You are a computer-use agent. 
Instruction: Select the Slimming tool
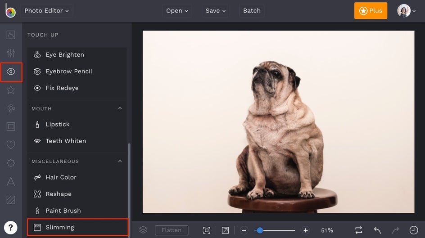pos(77,227)
